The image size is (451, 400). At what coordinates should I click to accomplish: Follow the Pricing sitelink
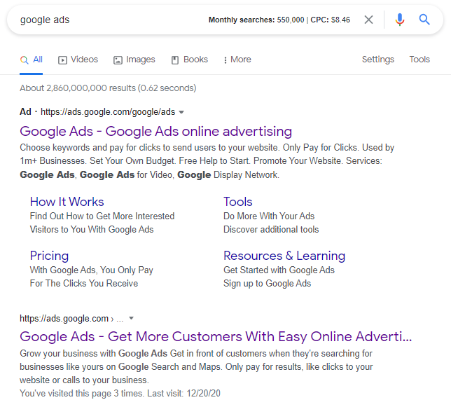click(x=49, y=256)
